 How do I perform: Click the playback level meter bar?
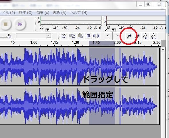[x=71, y=20]
